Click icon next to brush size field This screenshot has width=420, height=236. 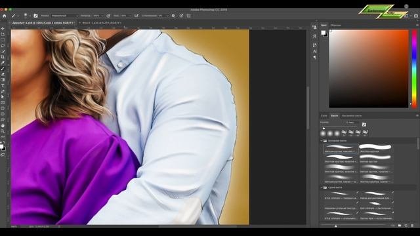point(364,125)
